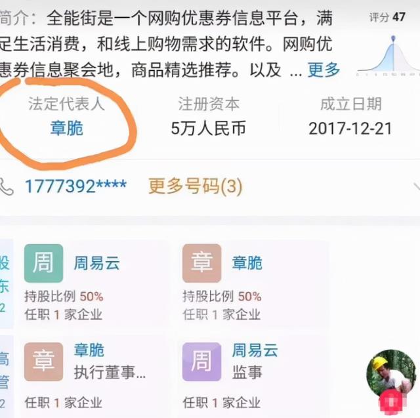Open the brown 章 shareholder avatar
This screenshot has width=420, height=418.
pos(201,263)
